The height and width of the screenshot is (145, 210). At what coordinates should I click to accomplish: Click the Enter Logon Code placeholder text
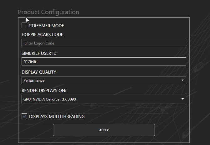click(39, 43)
